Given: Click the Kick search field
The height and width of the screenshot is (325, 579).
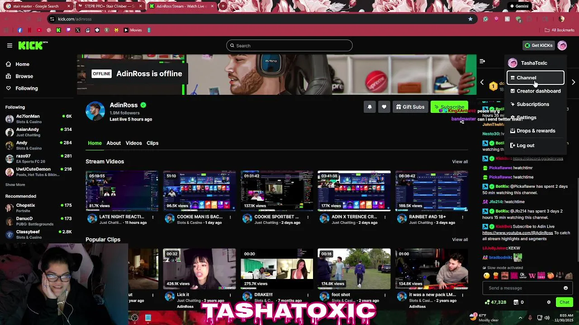Looking at the screenshot, I should [x=289, y=46].
